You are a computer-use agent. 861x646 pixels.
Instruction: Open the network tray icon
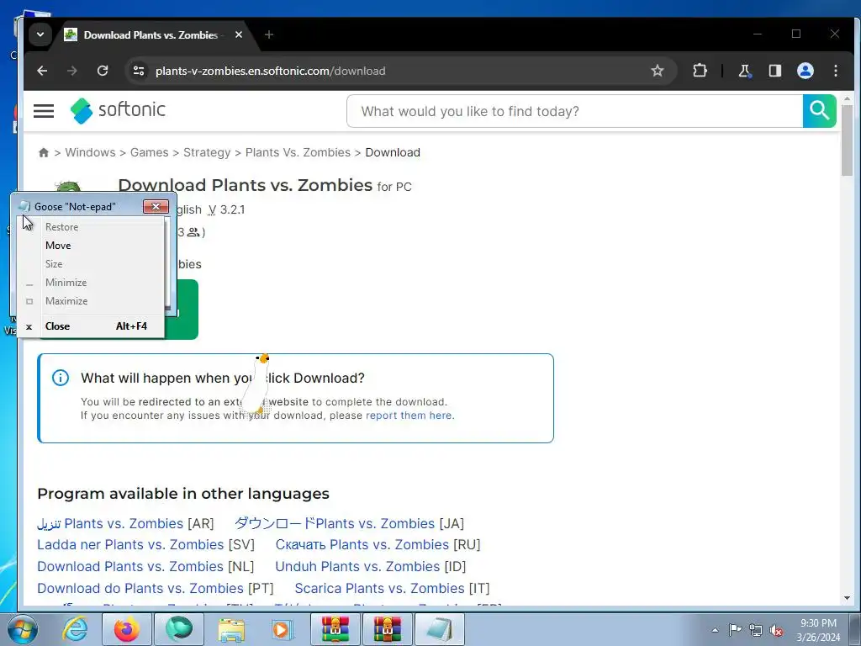tap(756, 630)
